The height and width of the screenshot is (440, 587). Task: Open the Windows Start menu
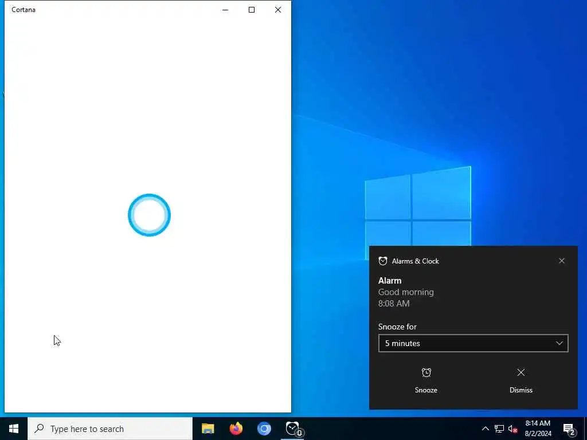(14, 429)
